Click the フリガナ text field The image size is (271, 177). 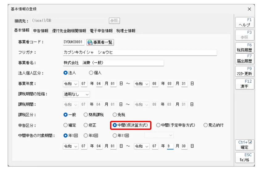pyautogui.click(x=140, y=52)
